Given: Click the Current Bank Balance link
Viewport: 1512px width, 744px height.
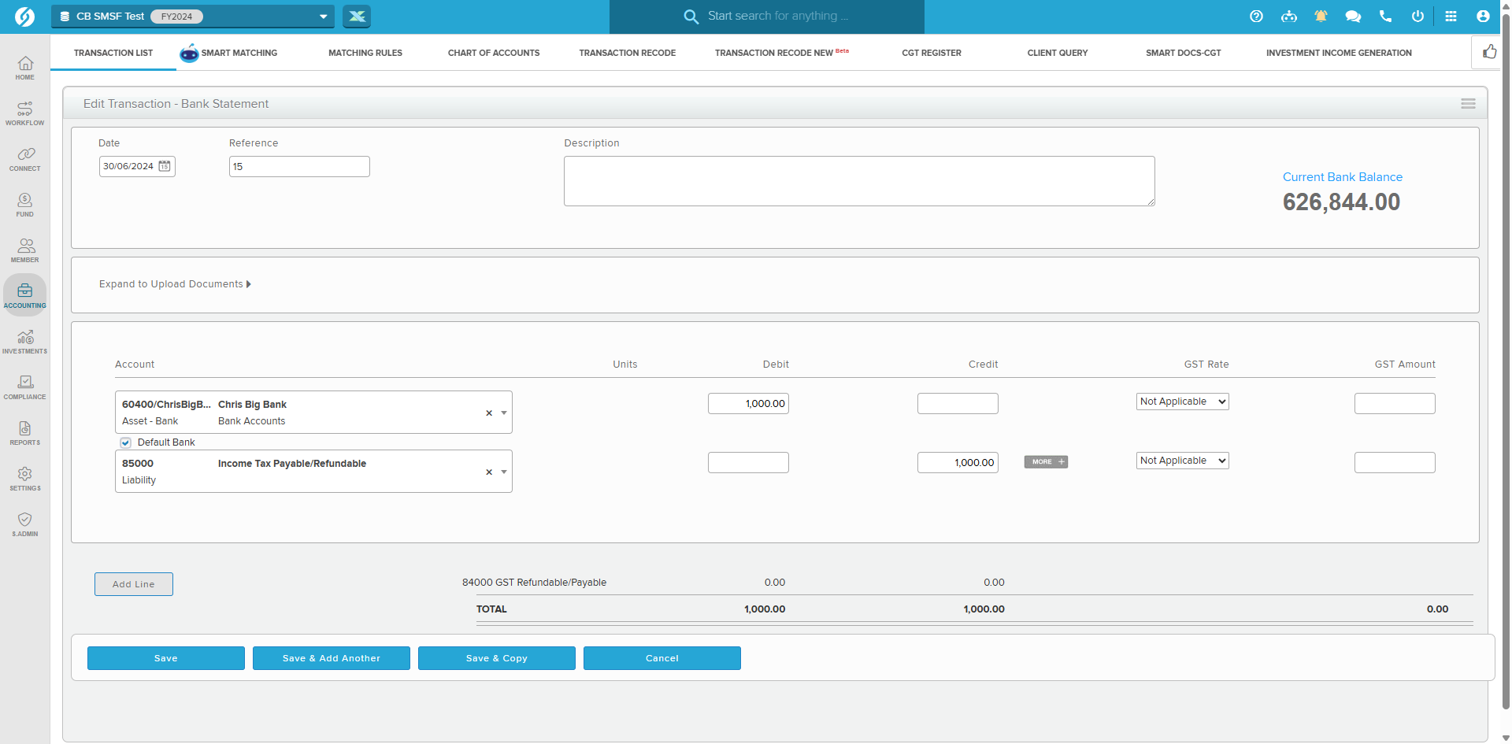Looking at the screenshot, I should click(1343, 177).
